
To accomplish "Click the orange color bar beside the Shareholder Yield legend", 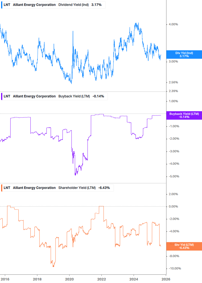I will pyautogui.click(x=2, y=188).
